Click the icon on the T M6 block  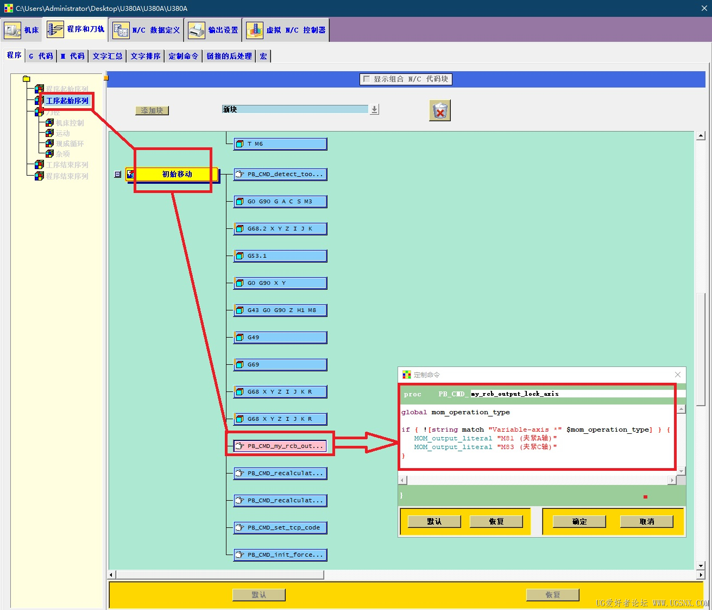coord(240,144)
